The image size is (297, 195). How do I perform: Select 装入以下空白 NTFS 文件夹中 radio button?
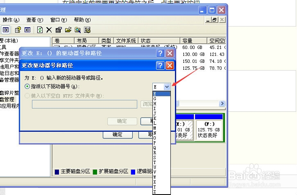pos(27,96)
